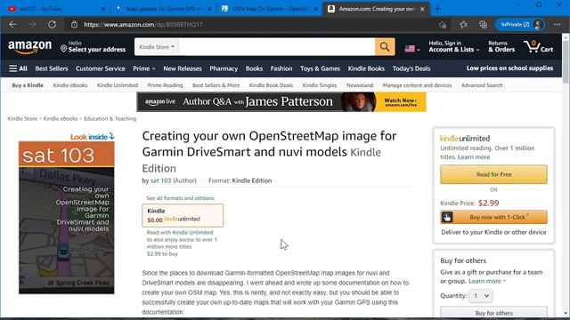Image resolution: width=570 pixels, height=320 pixels.
Task: Open Kindle Unlimited submenu link
Action: click(118, 85)
